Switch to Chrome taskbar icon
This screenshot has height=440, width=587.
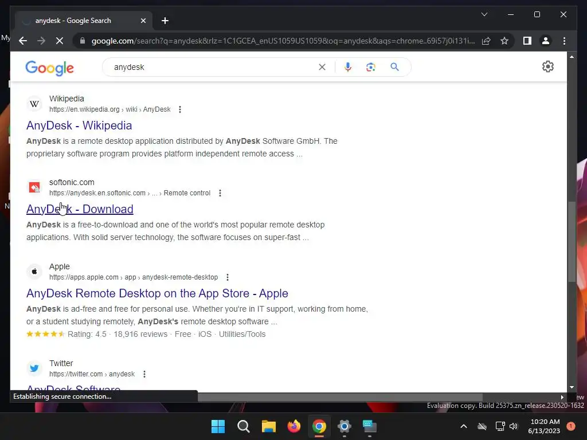pyautogui.click(x=319, y=426)
